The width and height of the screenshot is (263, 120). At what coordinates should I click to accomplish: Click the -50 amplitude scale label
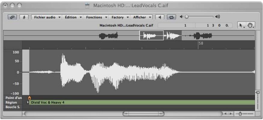(x=16, y=83)
